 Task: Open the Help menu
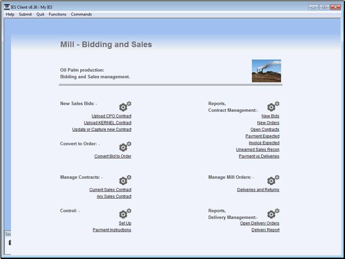[x=10, y=14]
